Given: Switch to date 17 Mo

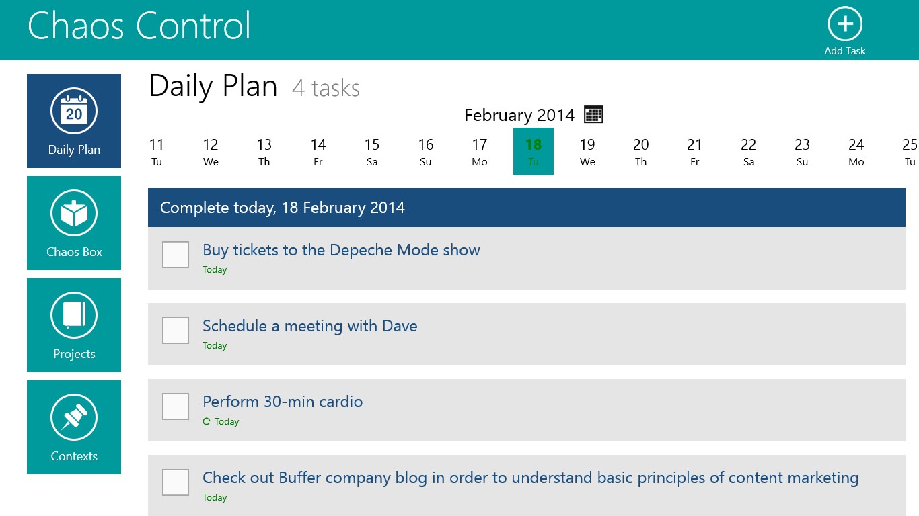Looking at the screenshot, I should click(x=480, y=152).
